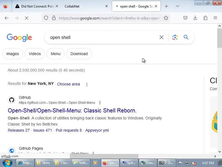
Task: Open the Skins folder taskbar button
Action: tap(44, 163)
